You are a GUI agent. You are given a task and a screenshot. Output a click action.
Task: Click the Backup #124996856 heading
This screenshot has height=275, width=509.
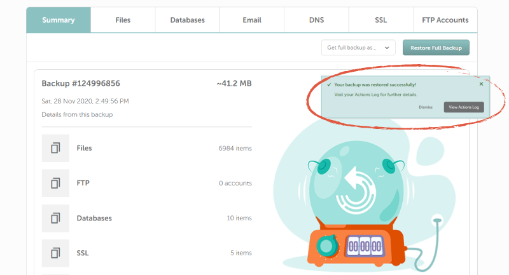point(81,84)
